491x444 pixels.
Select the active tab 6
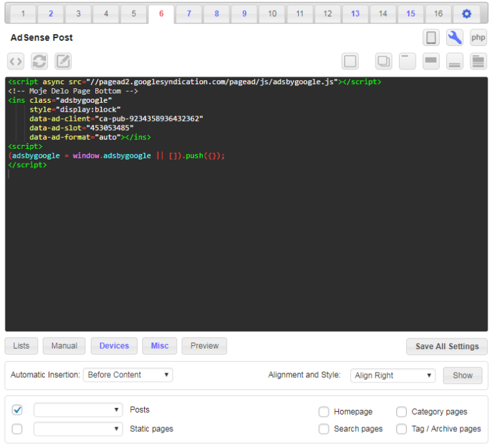161,14
